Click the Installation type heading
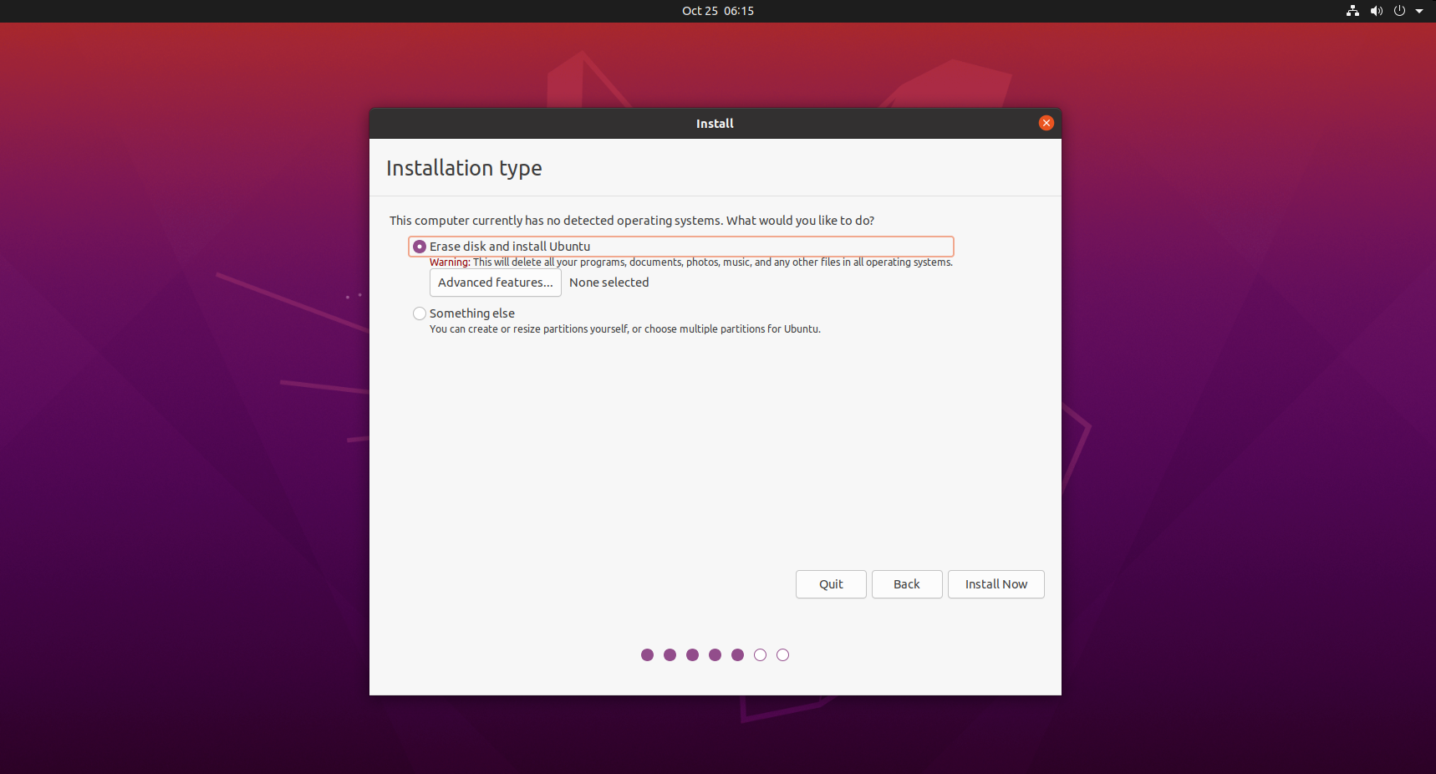Image resolution: width=1436 pixels, height=774 pixels. pos(464,168)
